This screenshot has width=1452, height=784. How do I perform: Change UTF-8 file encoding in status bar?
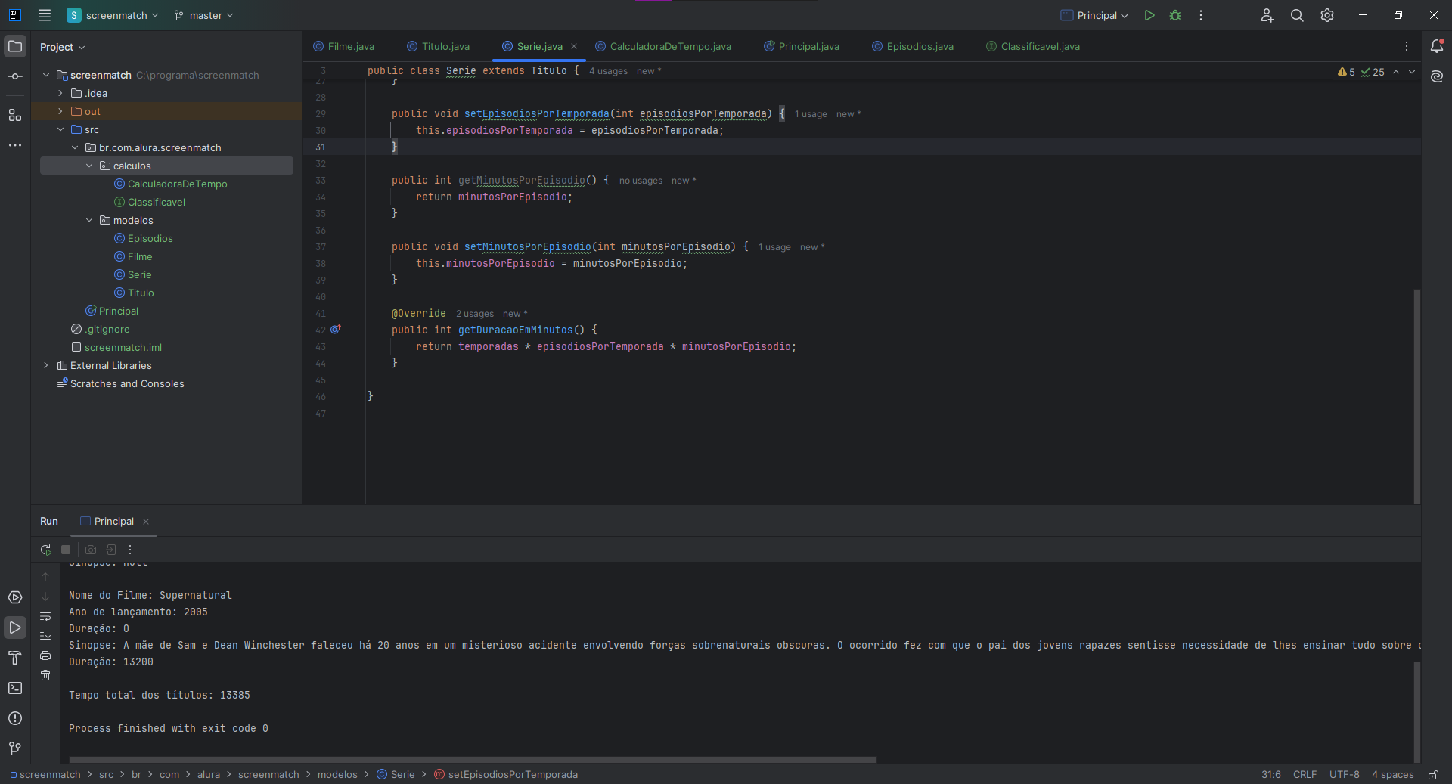1344,774
